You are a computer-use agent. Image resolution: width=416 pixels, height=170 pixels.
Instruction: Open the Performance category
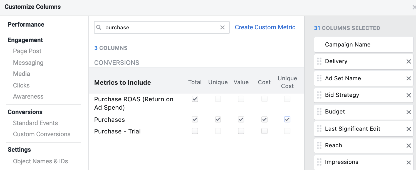(x=26, y=25)
